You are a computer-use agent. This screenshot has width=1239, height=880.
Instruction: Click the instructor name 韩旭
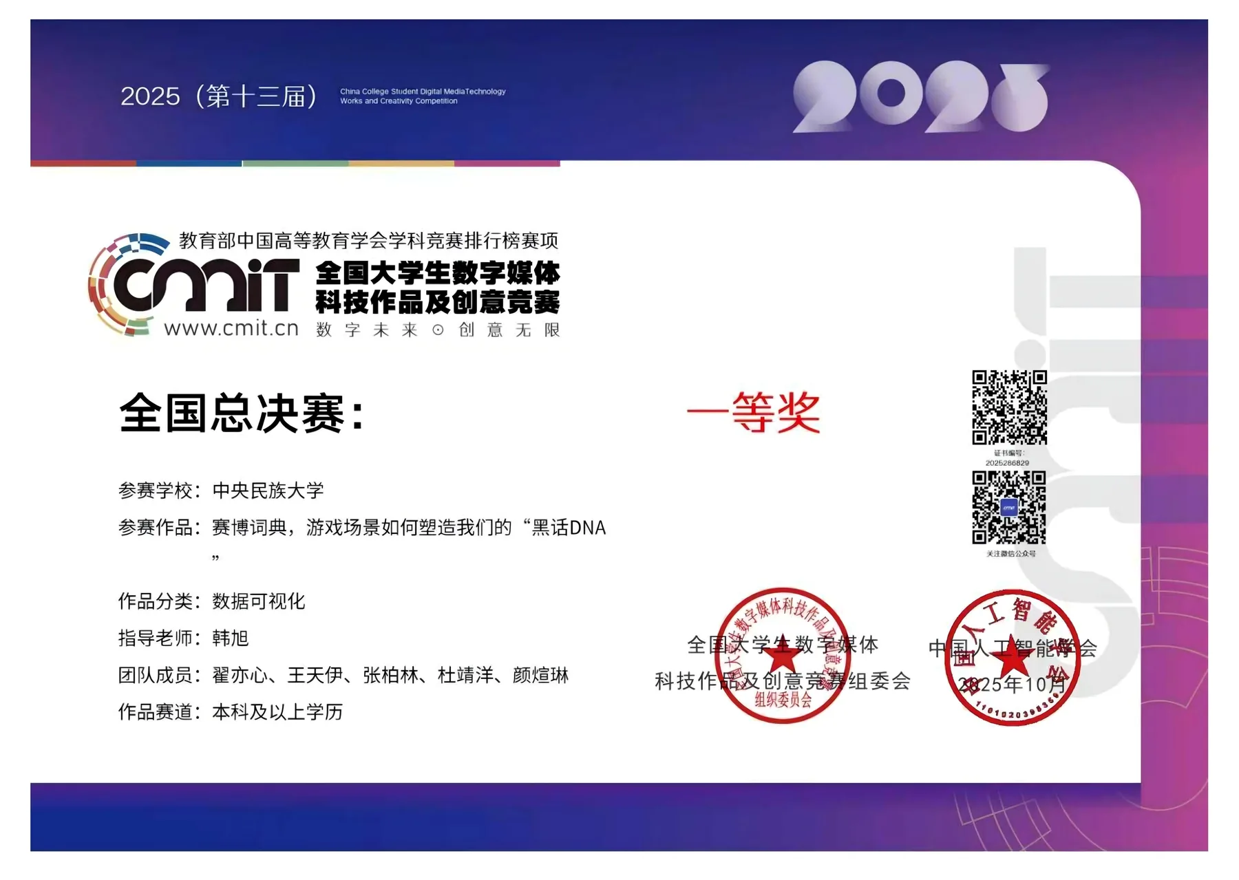click(x=231, y=638)
